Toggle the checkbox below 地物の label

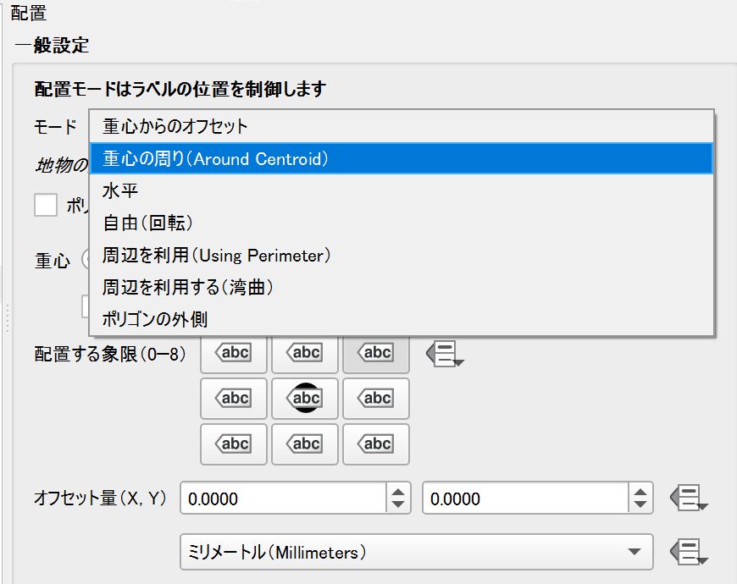pos(46,205)
